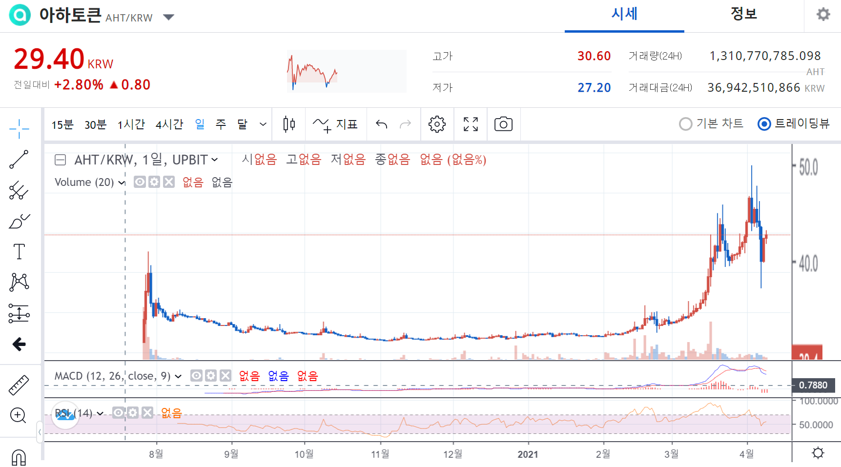The image size is (841, 467).
Task: Set interval to 달 (monthly)
Action: pyautogui.click(x=242, y=124)
